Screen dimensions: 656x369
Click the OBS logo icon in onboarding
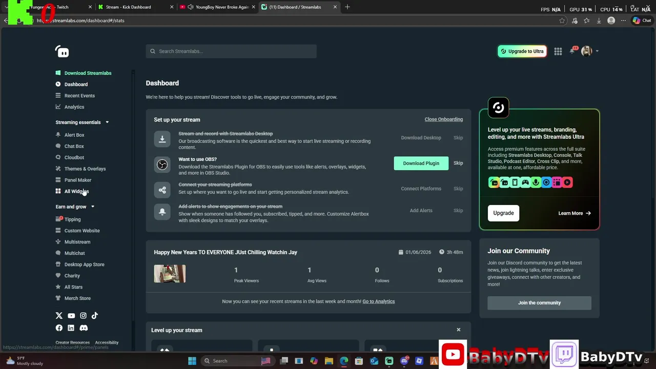coord(162,165)
